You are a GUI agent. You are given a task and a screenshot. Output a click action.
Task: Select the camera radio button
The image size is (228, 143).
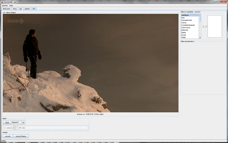tap(4, 128)
